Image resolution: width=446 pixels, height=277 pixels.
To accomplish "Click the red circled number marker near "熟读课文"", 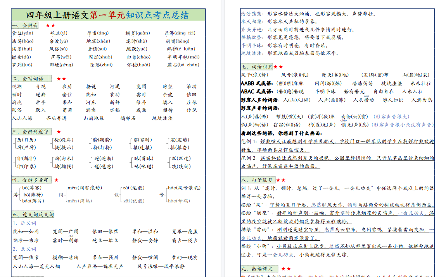I will [x=243, y=276].
